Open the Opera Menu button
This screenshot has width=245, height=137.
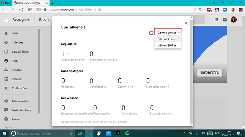tap(6, 3)
